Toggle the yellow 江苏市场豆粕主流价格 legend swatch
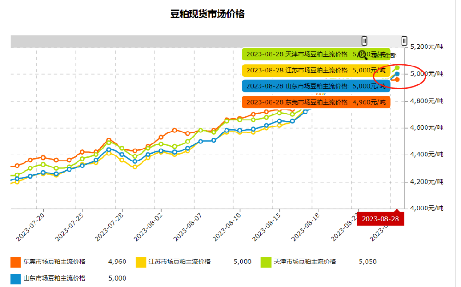Screen dimensions: 461x287 (x=141, y=262)
